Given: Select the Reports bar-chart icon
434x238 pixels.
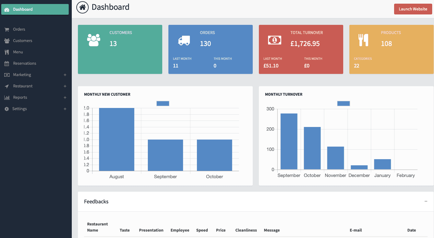Looking at the screenshot, I should click(7, 97).
